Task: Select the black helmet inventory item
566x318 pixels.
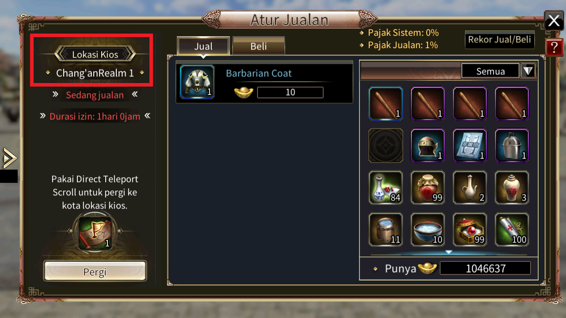Action: coord(428,145)
